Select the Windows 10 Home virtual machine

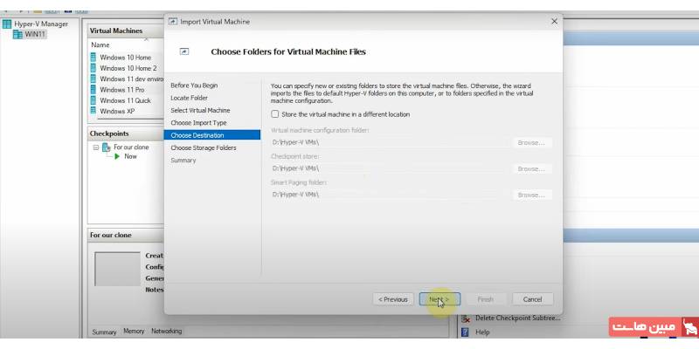(125, 58)
